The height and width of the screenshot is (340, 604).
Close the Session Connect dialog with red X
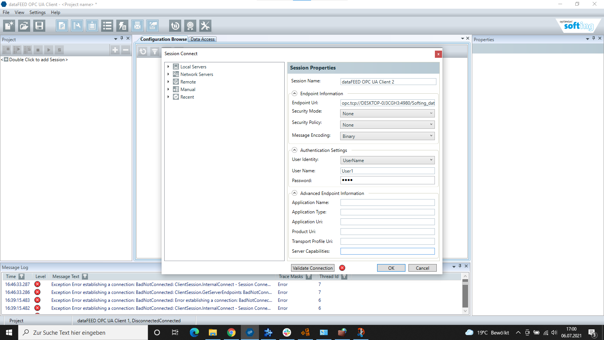pos(438,54)
